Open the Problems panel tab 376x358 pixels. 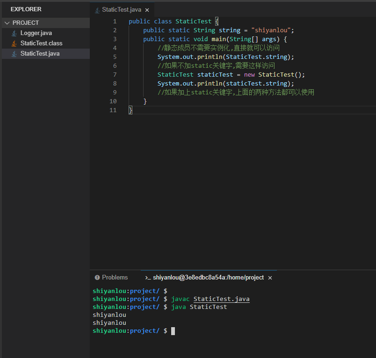pyautogui.click(x=115, y=278)
